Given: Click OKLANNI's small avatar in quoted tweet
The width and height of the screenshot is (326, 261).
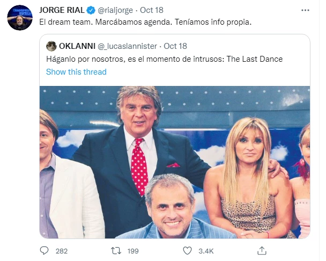Looking at the screenshot, I should click(x=51, y=46).
